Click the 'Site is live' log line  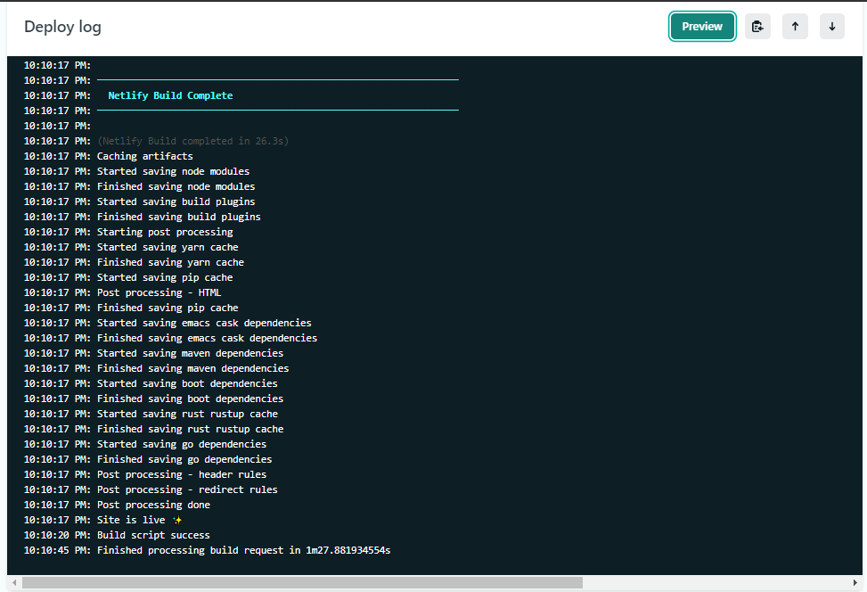139,520
